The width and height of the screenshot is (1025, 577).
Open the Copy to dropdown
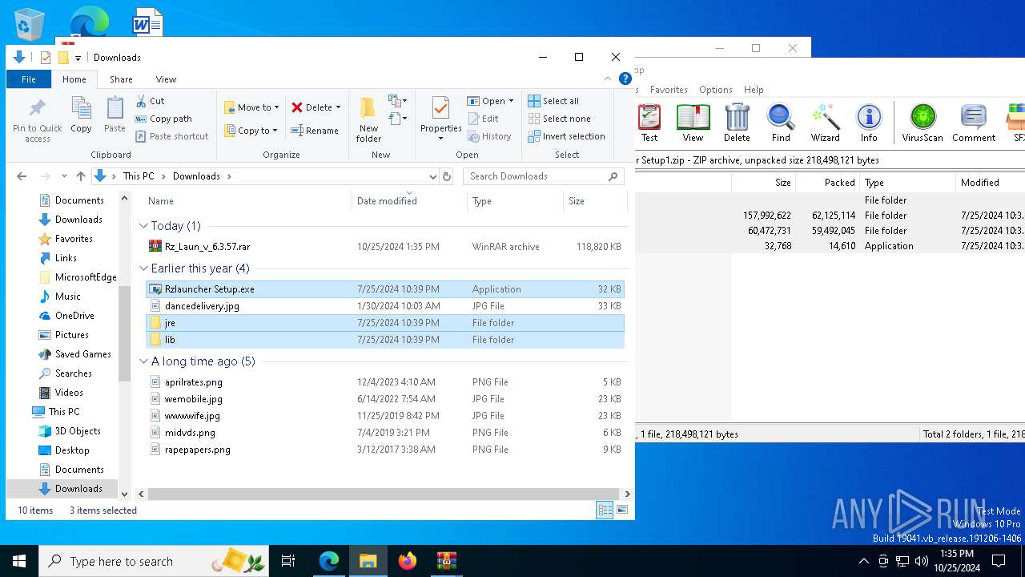(x=251, y=131)
